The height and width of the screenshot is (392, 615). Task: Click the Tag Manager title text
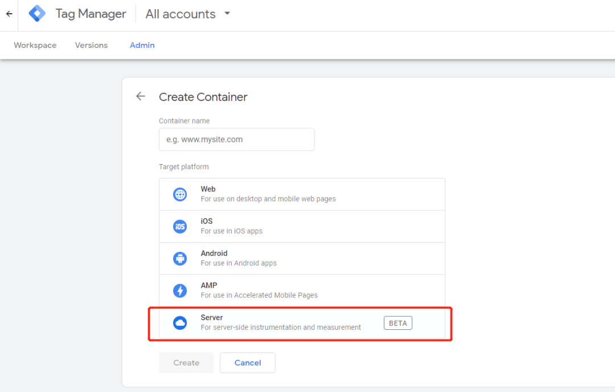91,14
